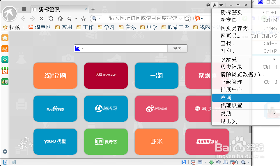
Task: Collapse the sidebar with bottom-left arrow icon
Action: pyautogui.click(x=5, y=162)
